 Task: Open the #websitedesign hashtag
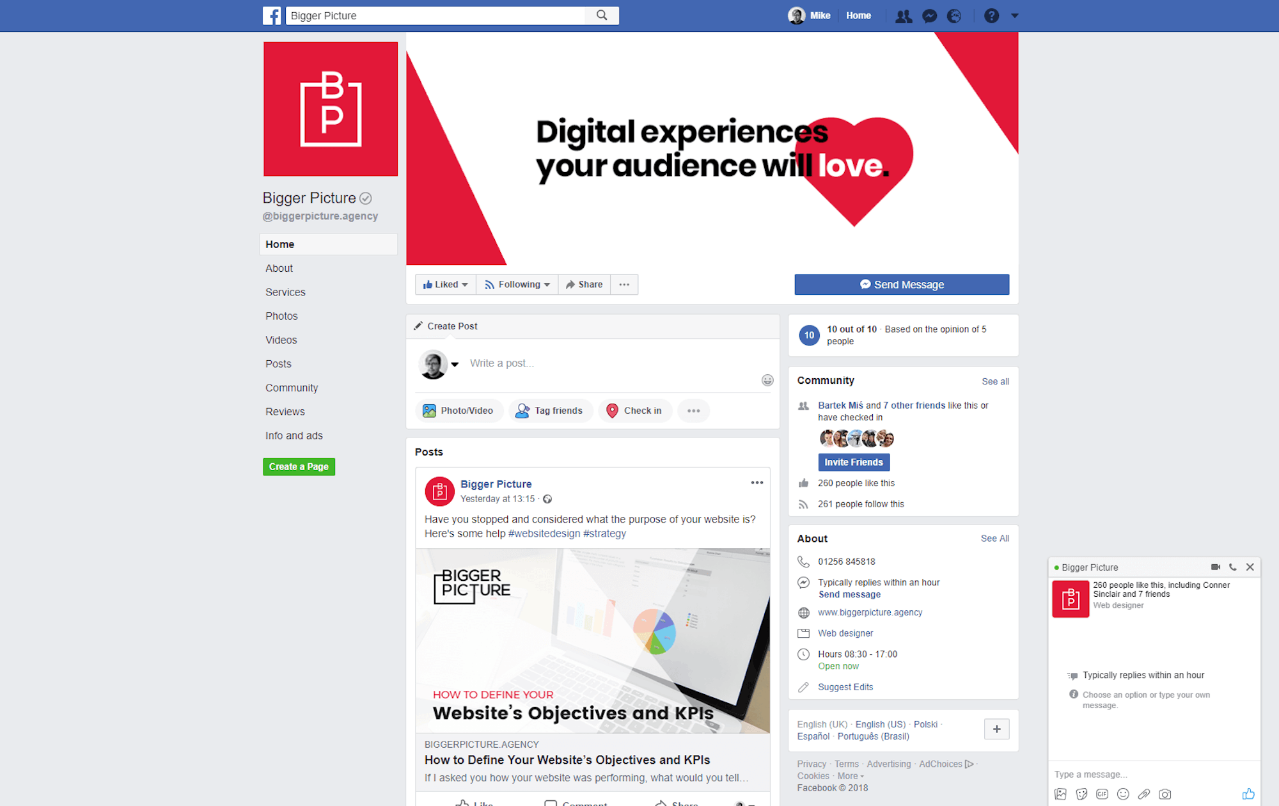click(x=544, y=533)
